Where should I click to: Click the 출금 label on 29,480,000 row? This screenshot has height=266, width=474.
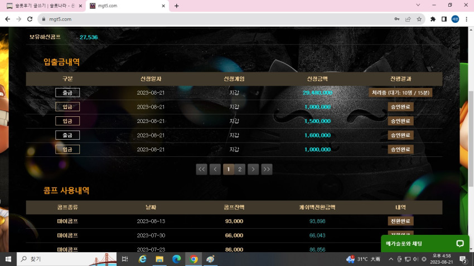[67, 92]
